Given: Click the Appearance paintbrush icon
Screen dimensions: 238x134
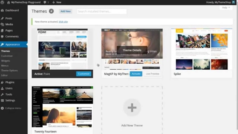Looking at the screenshot, I should point(2,44).
